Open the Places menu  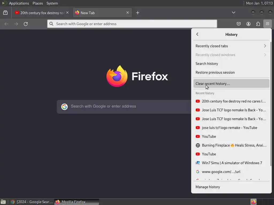(x=38, y=3)
